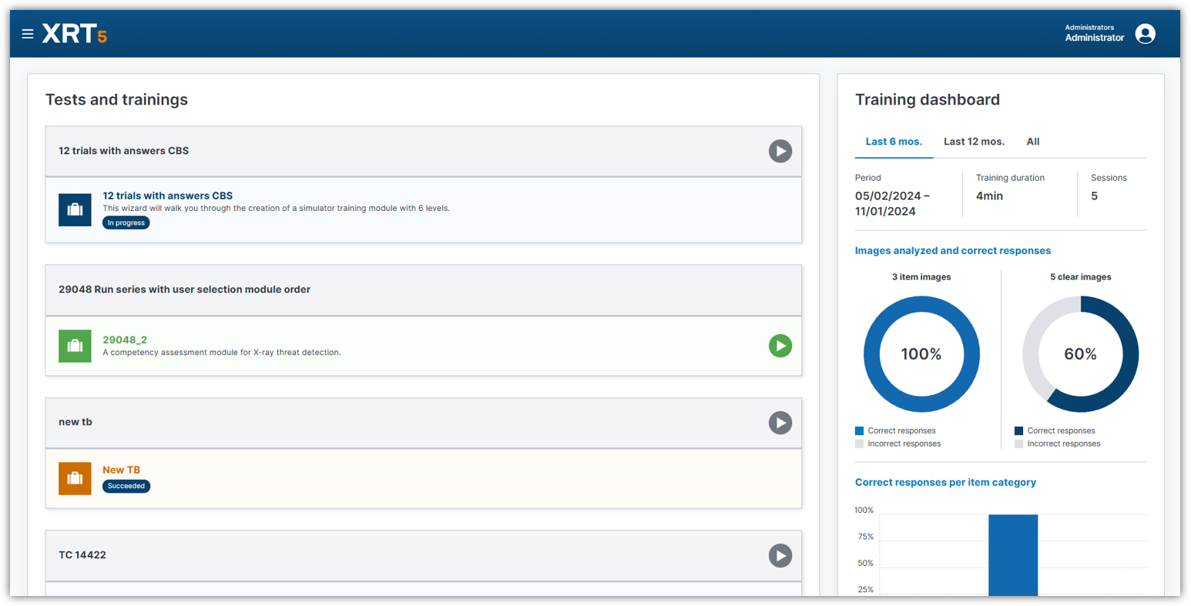Click the Training dashboard heading
The height and width of the screenshot is (606, 1191).
[x=928, y=99]
